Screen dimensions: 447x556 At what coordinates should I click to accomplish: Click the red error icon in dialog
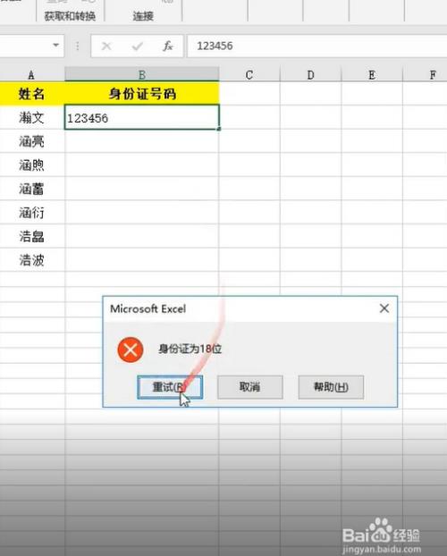click(x=131, y=350)
